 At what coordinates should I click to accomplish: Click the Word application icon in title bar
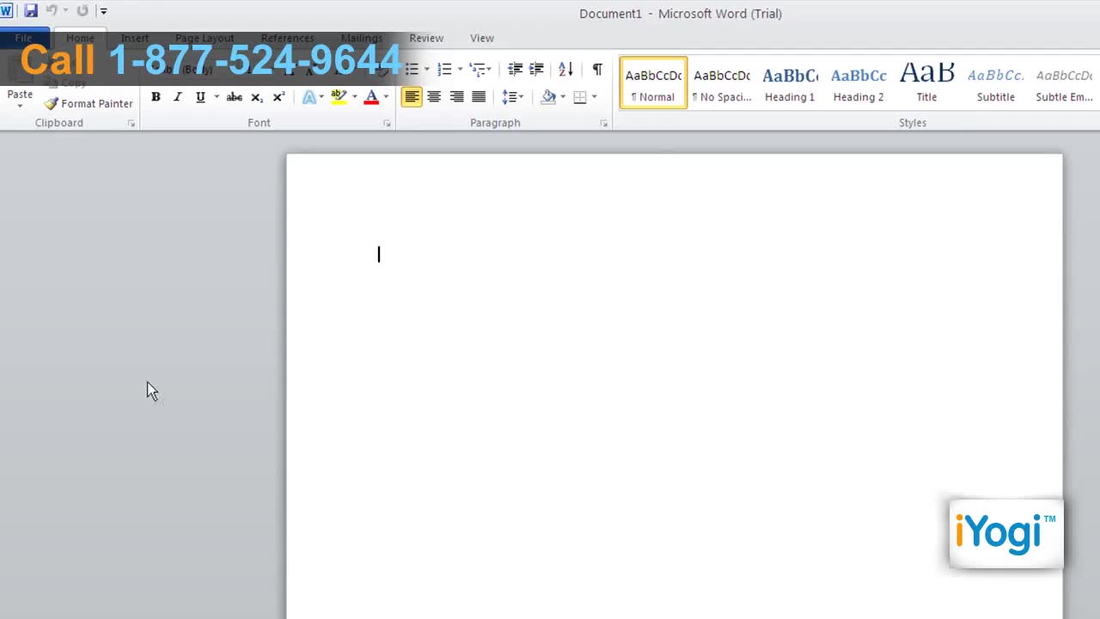click(x=6, y=11)
